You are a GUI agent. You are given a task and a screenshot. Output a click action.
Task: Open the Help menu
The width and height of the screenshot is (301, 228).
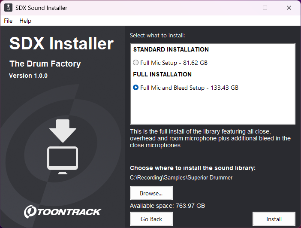pos(25,21)
